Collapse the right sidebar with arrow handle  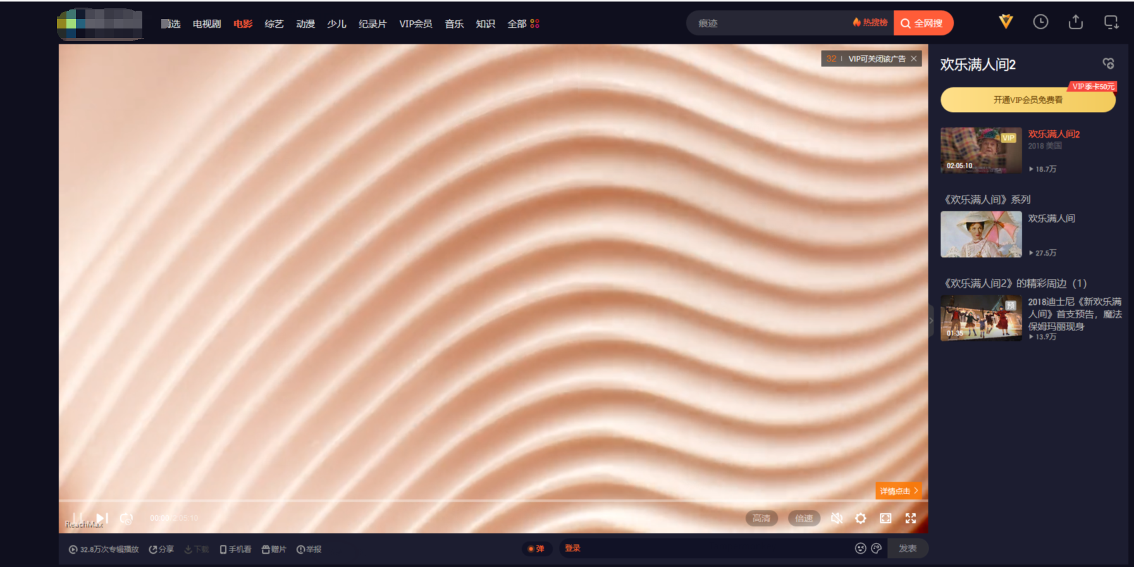pos(931,320)
